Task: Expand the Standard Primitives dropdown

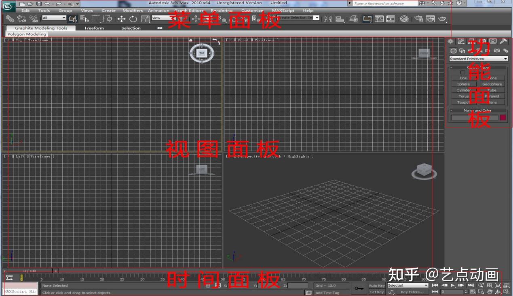Action: pyautogui.click(x=478, y=59)
